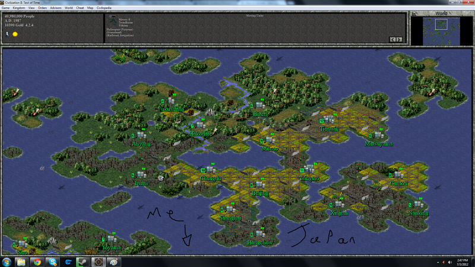Open Google Chrome from the taskbar
This screenshot has width=475, height=267.
pos(37,262)
